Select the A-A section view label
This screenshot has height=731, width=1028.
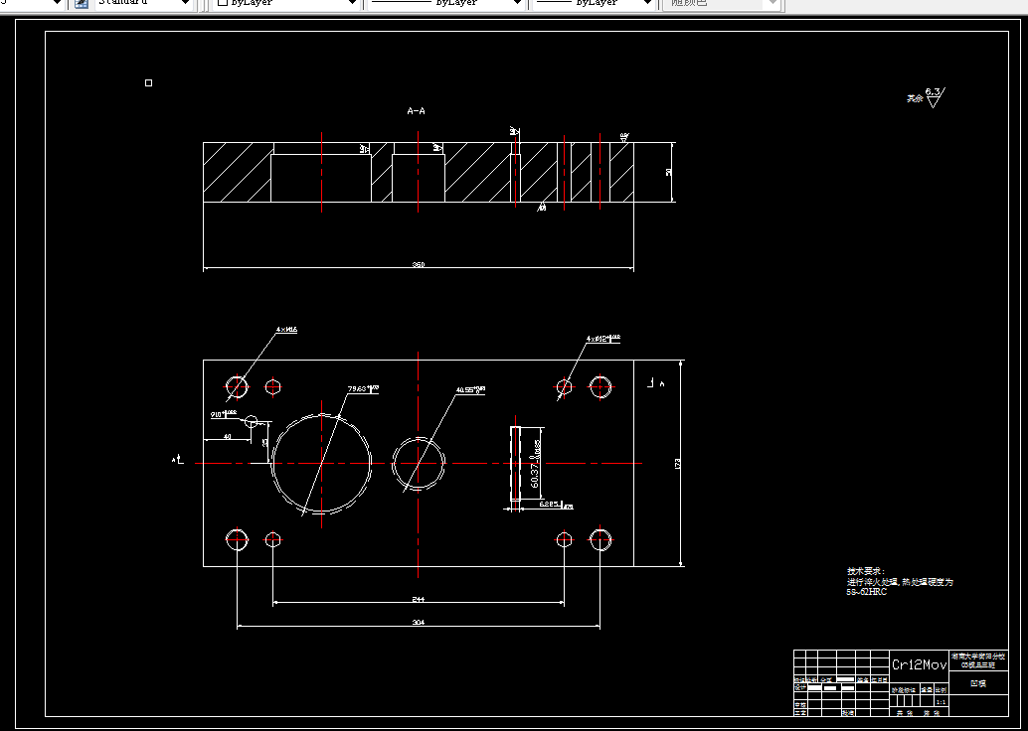point(417,111)
